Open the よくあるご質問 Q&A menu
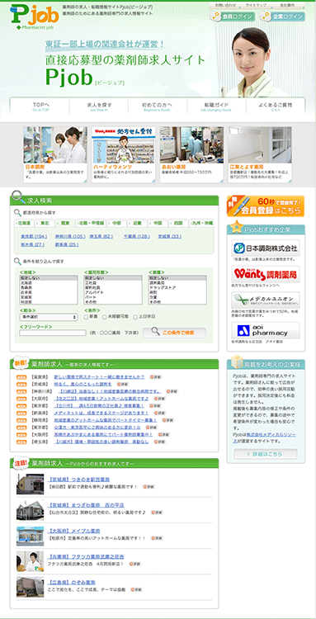 tap(276, 106)
